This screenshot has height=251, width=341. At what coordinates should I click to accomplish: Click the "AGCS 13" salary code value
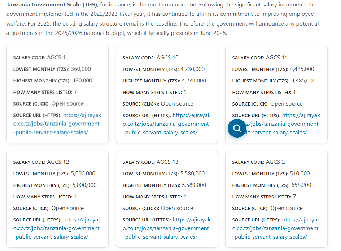[167, 162]
